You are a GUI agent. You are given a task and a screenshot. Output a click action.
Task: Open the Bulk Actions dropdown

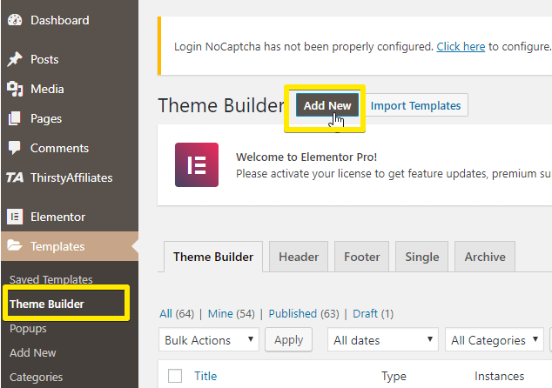point(209,339)
